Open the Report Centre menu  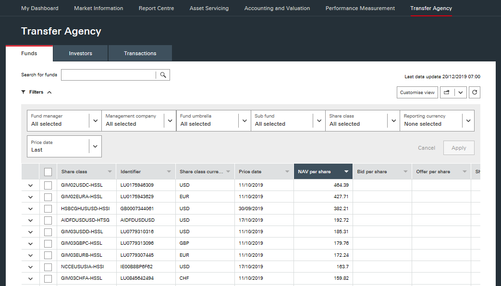point(156,8)
